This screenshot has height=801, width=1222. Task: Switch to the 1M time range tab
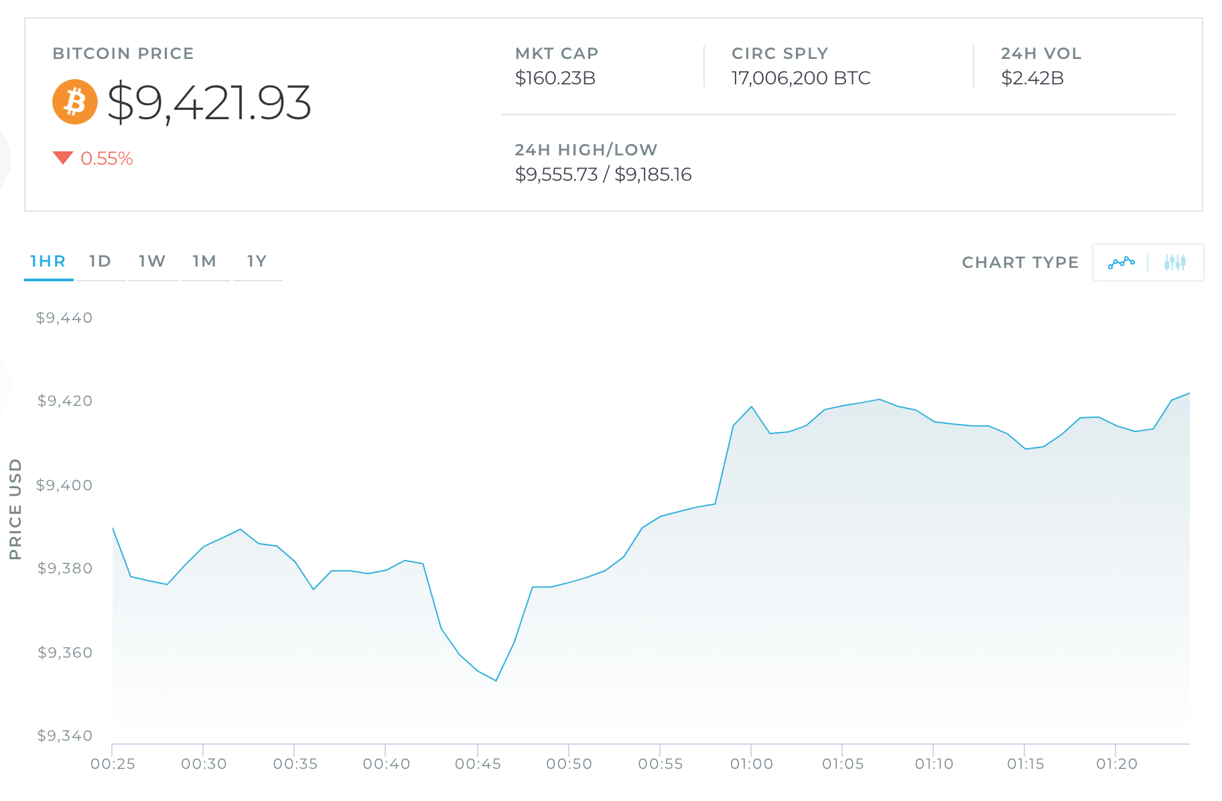point(205,261)
